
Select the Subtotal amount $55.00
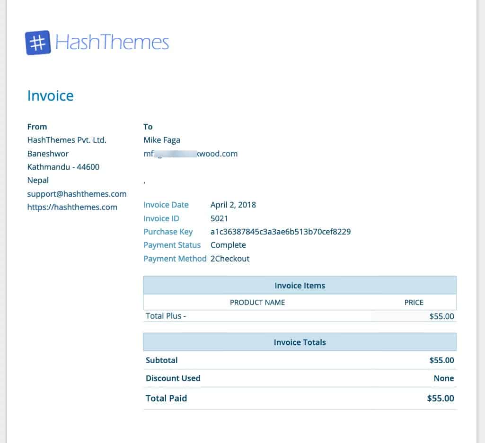pos(441,360)
